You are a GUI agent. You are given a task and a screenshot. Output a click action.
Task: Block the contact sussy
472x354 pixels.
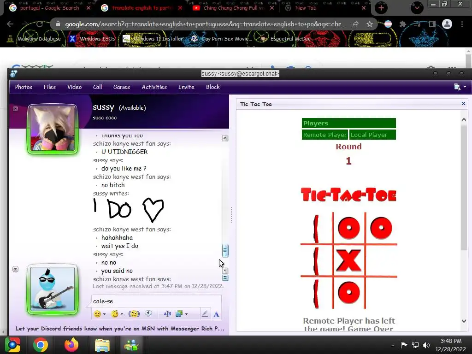point(213,87)
